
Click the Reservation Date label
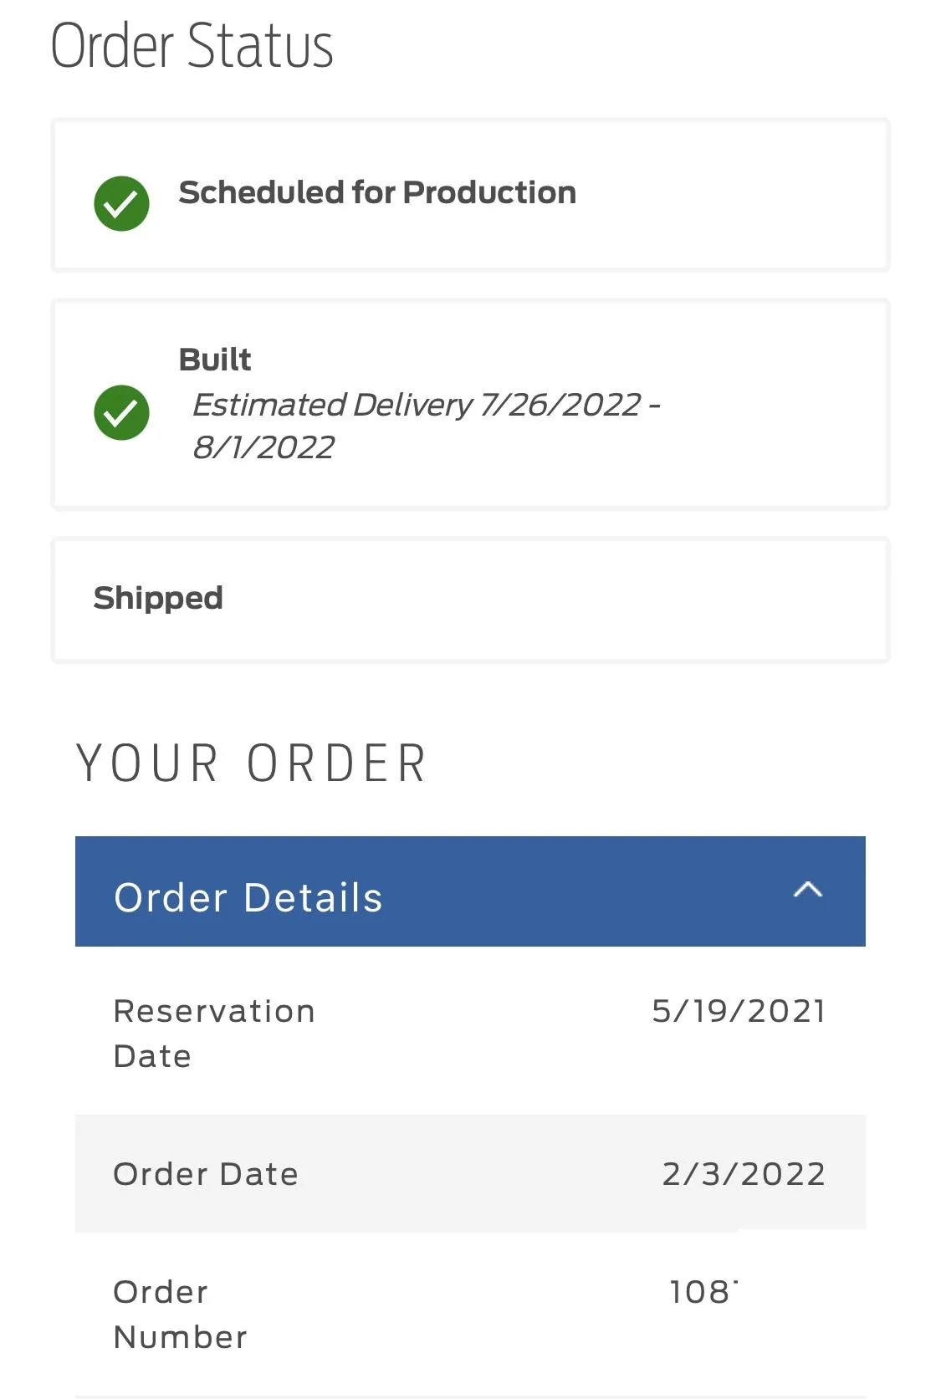(x=214, y=1034)
